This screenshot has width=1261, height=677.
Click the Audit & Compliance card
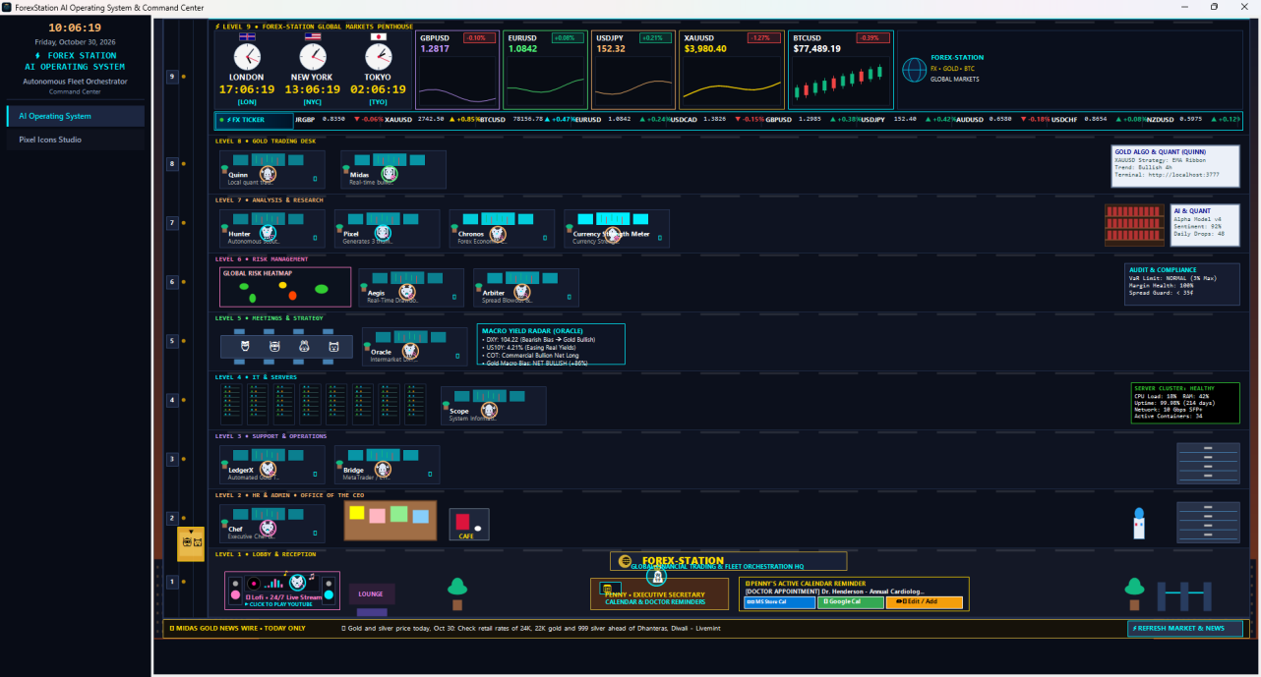tap(1182, 282)
